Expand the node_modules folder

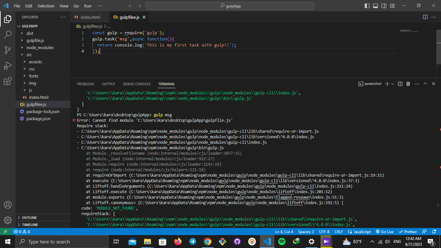coord(43,47)
